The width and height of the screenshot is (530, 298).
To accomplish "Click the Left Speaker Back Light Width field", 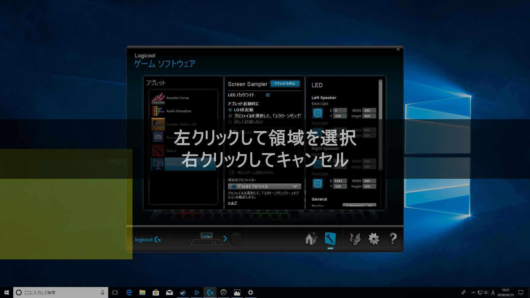I will (367, 110).
